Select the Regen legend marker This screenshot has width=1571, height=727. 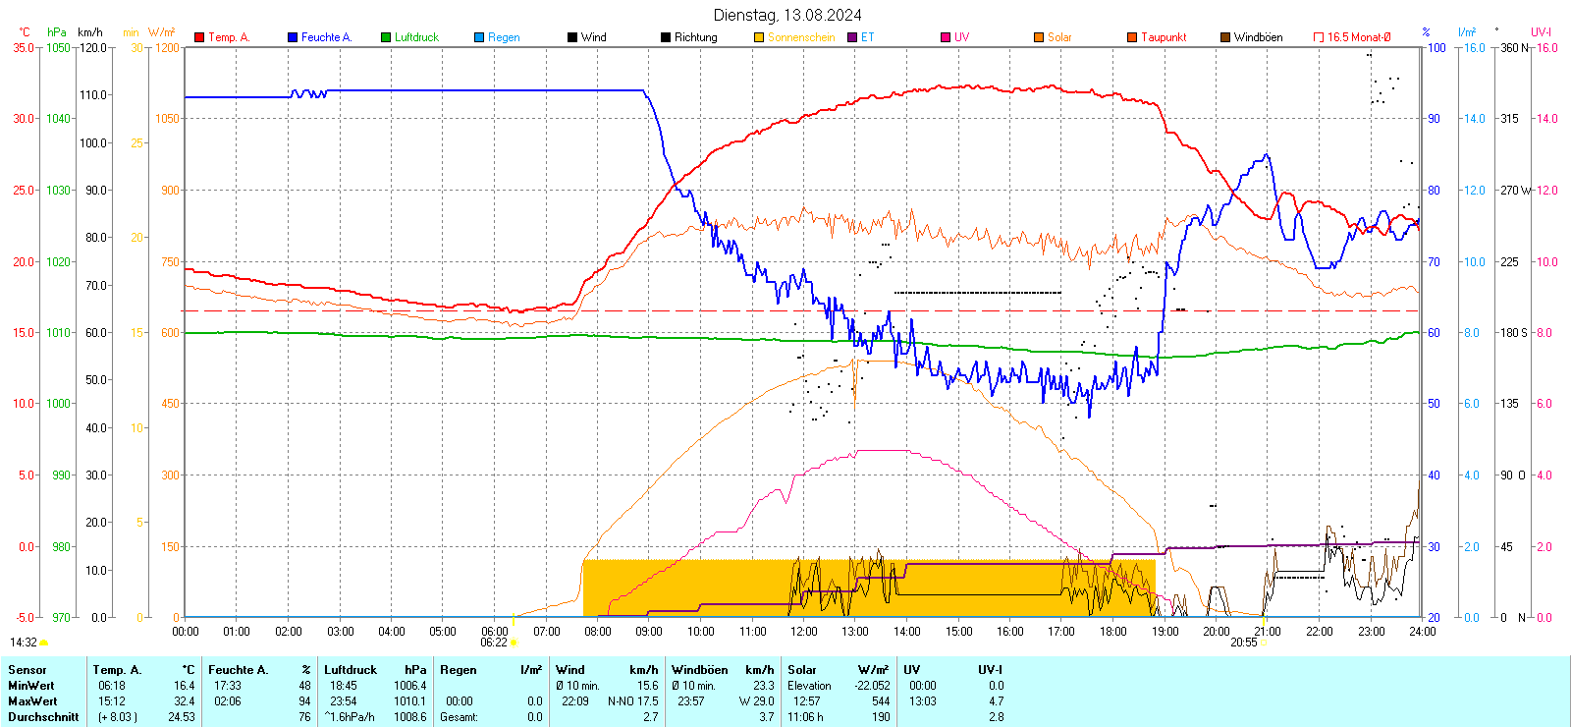479,37
